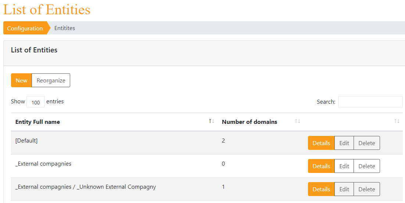Focus the Search input field

pyautogui.click(x=370, y=102)
